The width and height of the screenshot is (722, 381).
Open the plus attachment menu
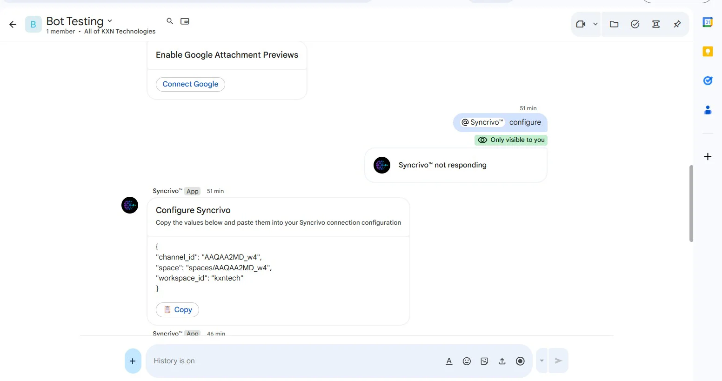133,361
